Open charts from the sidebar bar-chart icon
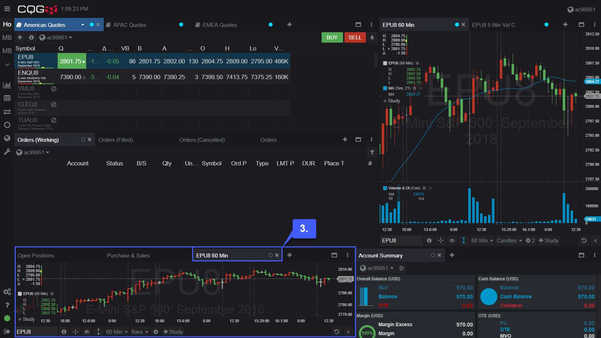Screen dimensions: 601x338 pyautogui.click(x=7, y=85)
